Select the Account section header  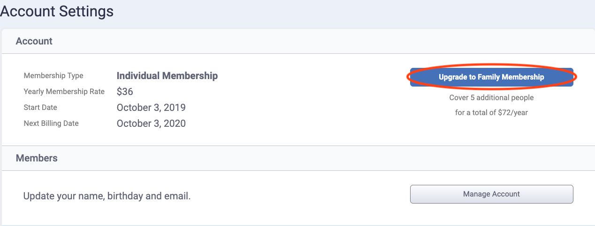tap(34, 41)
